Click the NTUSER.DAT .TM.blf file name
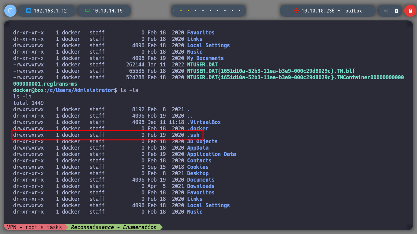This screenshot has width=417, height=234. 271,71
